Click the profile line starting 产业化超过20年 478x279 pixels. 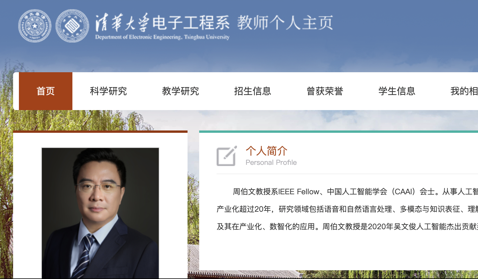(x=347, y=209)
